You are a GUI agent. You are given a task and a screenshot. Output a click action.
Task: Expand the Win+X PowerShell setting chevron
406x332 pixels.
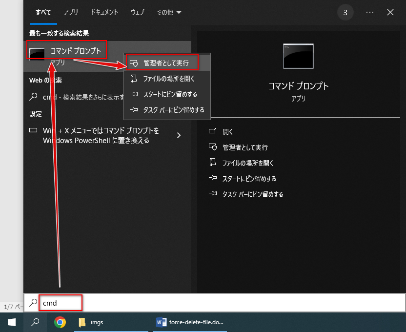(179, 135)
